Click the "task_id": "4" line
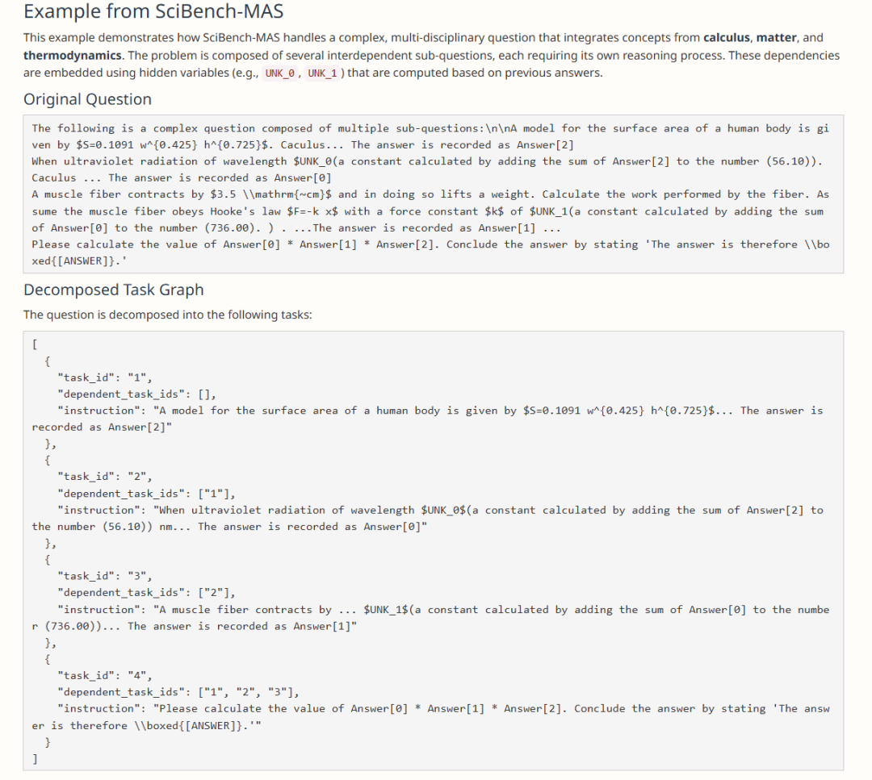The height and width of the screenshot is (780, 872). (x=105, y=675)
